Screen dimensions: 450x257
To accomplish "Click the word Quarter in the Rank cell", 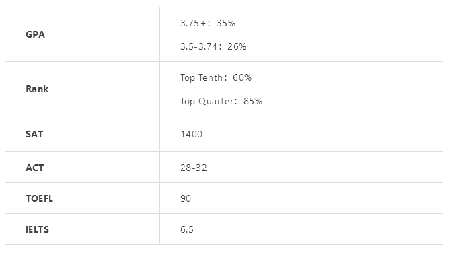I will point(216,102).
